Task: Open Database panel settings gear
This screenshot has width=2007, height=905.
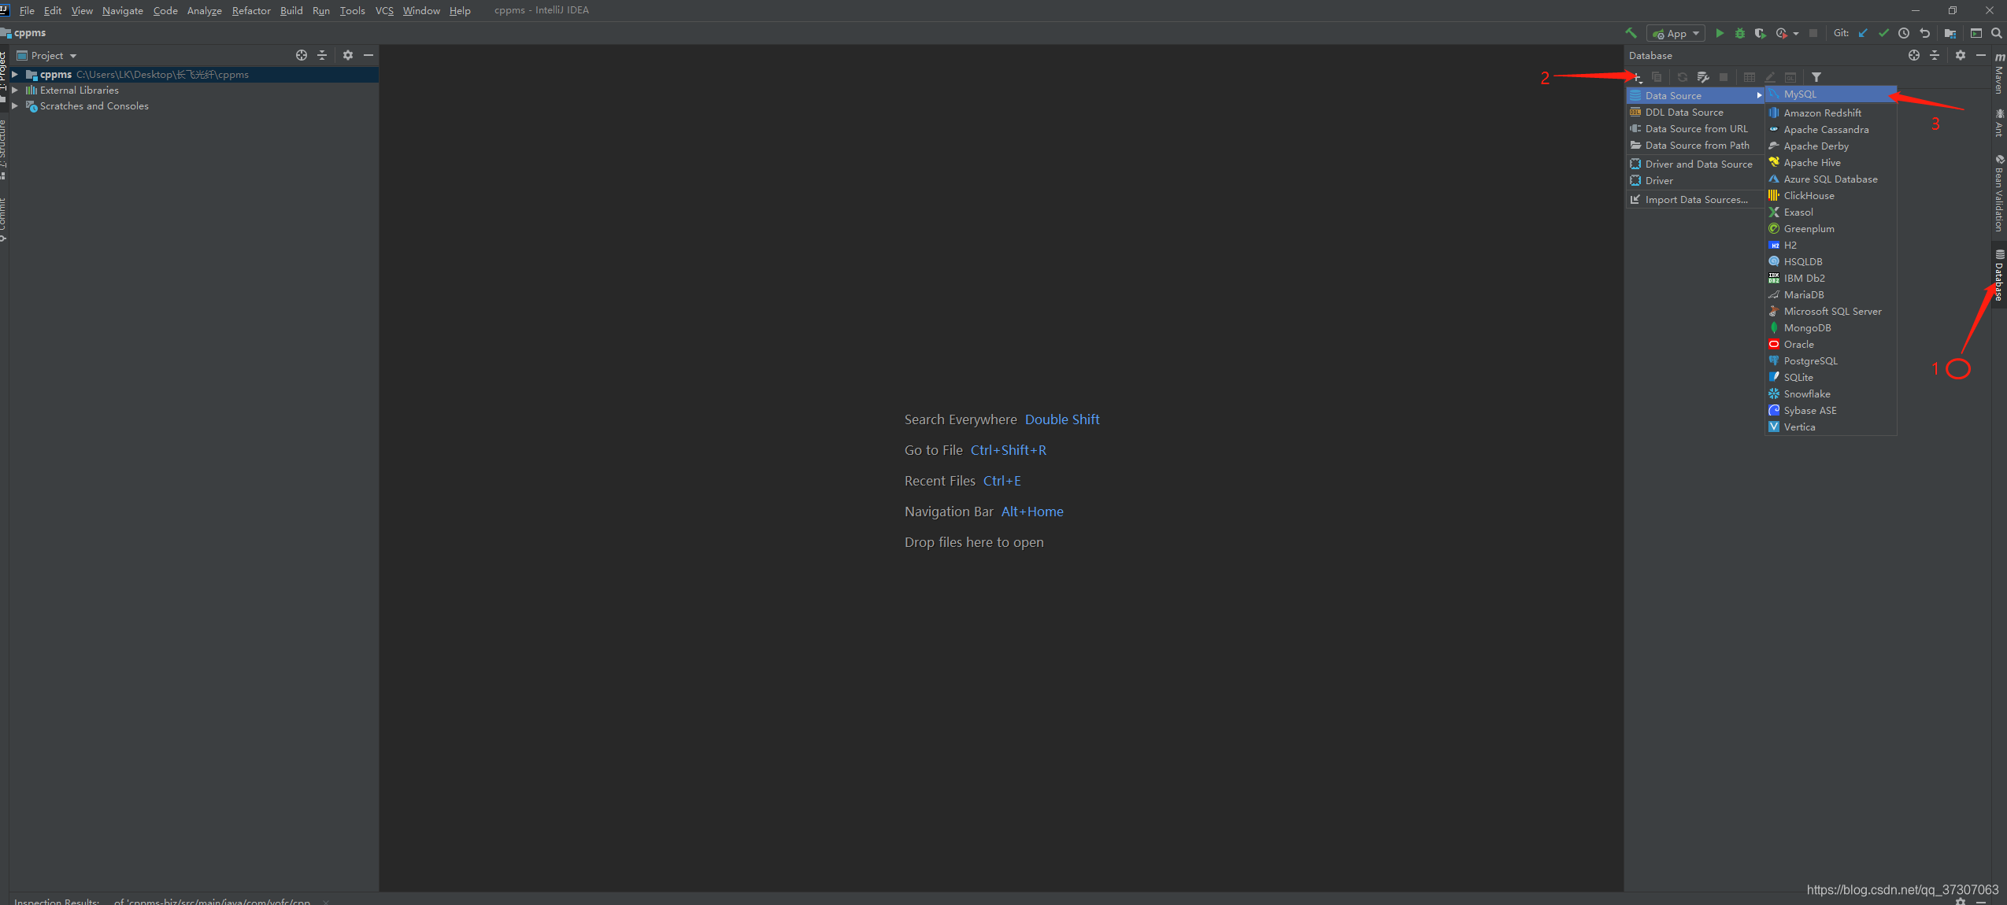Action: pyautogui.click(x=1961, y=55)
